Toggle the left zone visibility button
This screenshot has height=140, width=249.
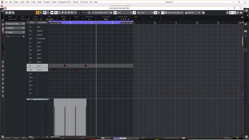[231, 12]
